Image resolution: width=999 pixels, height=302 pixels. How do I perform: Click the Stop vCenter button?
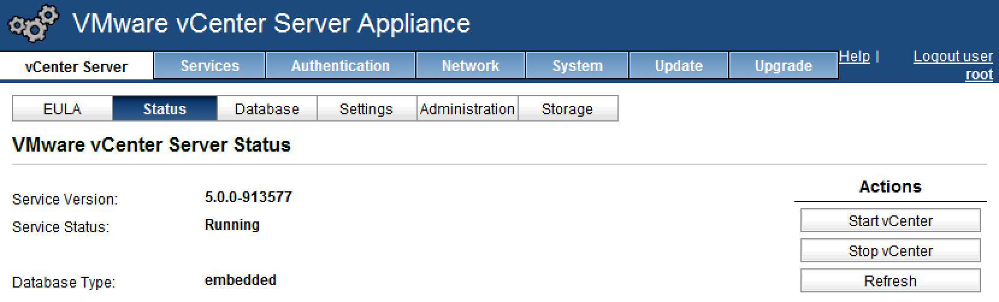(x=891, y=251)
